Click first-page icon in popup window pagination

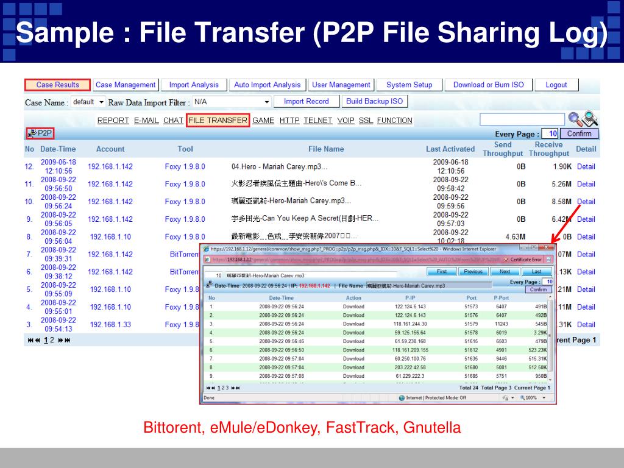coord(208,388)
